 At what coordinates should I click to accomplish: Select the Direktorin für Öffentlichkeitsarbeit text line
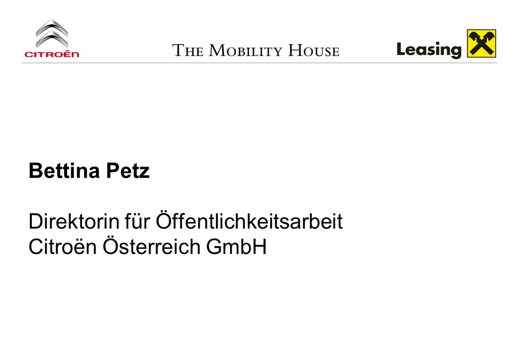186,221
